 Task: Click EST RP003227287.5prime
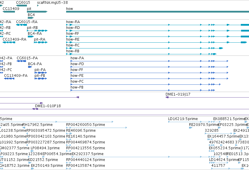(x=46, y=142)
